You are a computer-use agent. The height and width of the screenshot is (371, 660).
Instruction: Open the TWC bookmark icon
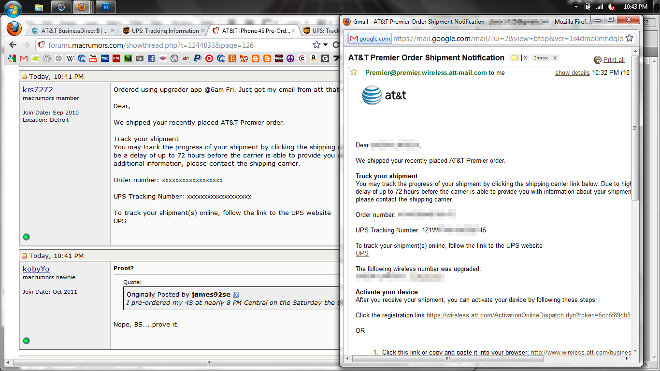[x=105, y=58]
